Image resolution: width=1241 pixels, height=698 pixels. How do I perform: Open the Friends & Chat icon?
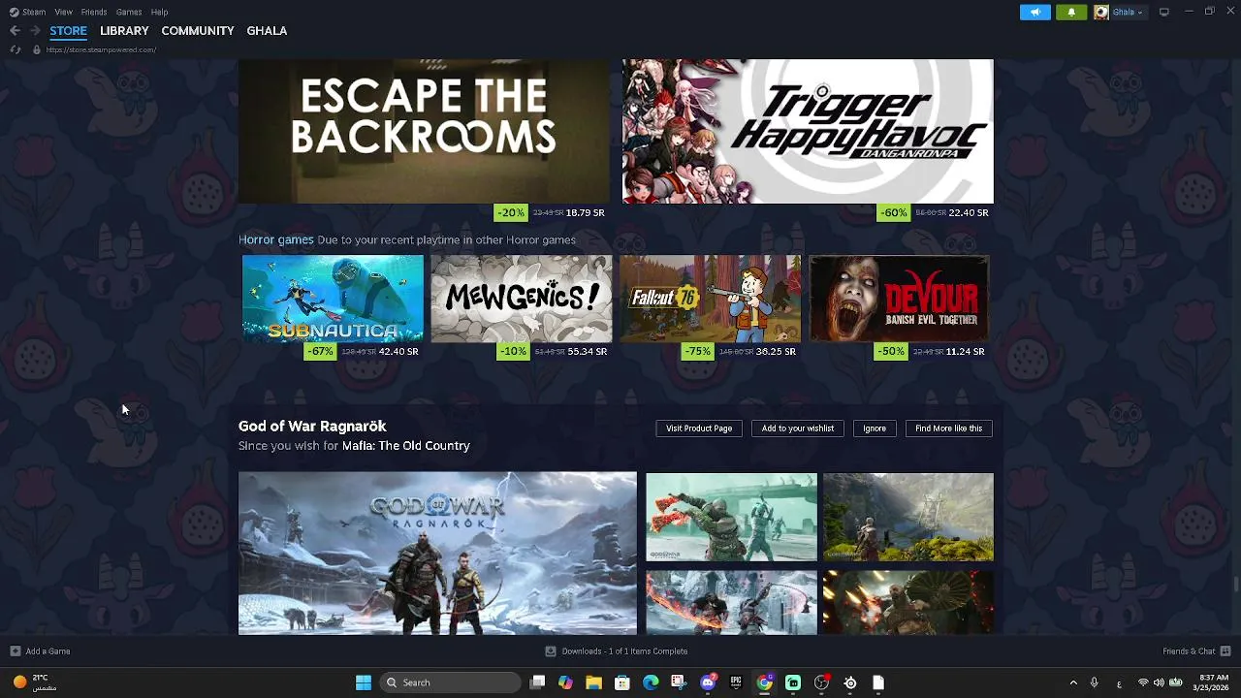[1225, 651]
